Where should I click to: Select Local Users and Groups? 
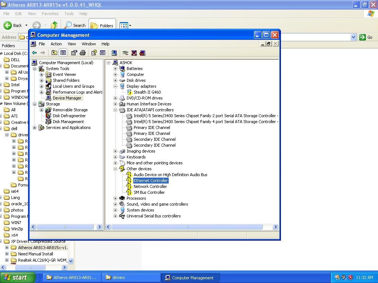point(73,86)
